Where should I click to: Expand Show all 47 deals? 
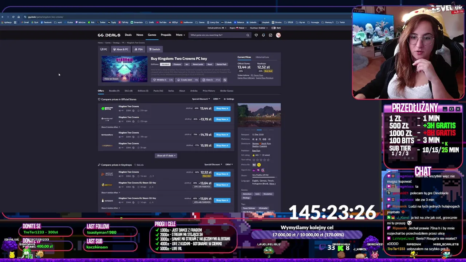[x=166, y=156]
